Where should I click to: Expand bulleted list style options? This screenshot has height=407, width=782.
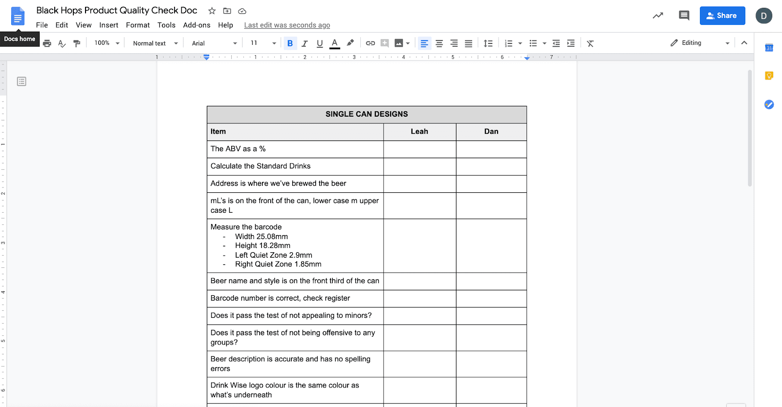click(x=544, y=43)
